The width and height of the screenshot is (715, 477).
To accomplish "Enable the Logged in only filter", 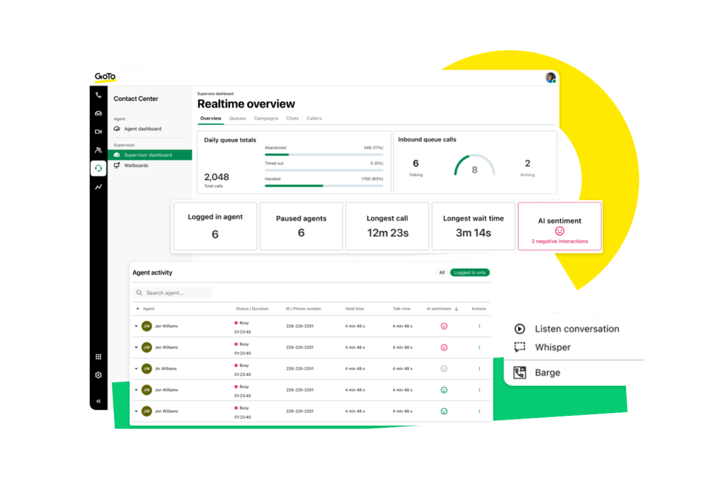I will point(470,272).
